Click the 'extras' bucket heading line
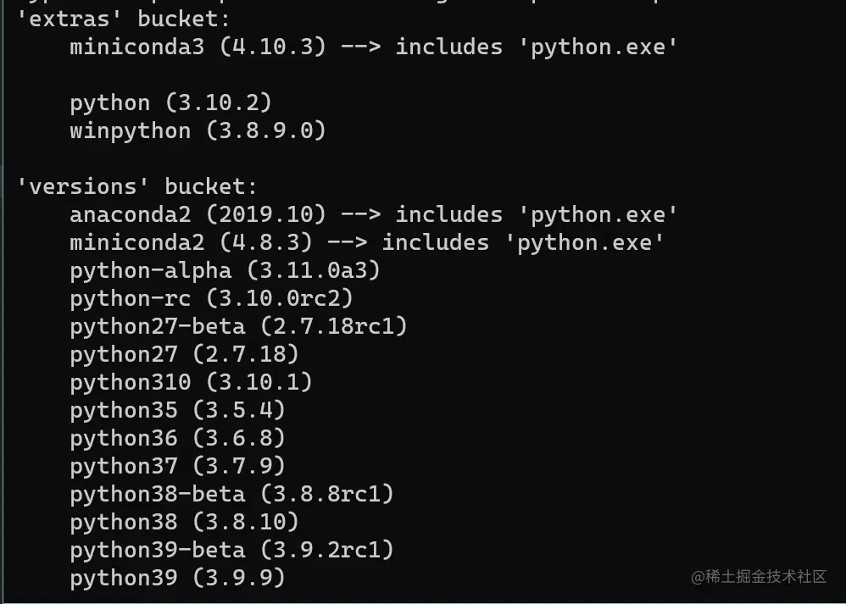 pos(123,19)
